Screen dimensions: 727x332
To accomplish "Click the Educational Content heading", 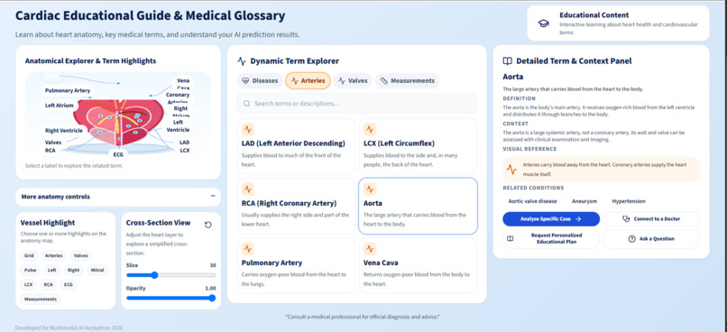I will 594,15.
